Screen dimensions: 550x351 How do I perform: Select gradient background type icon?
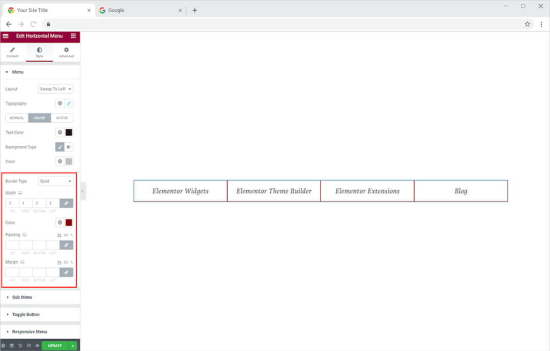click(69, 147)
